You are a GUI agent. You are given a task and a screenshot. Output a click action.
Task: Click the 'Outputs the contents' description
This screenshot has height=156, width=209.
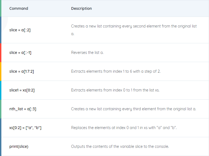coord(120,146)
